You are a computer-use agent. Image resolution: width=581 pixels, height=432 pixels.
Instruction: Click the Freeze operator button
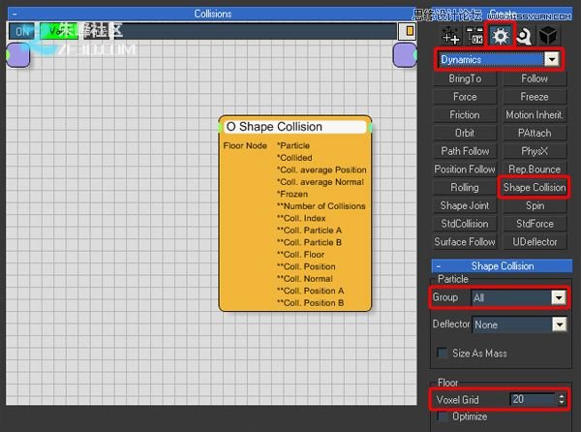[x=535, y=97]
